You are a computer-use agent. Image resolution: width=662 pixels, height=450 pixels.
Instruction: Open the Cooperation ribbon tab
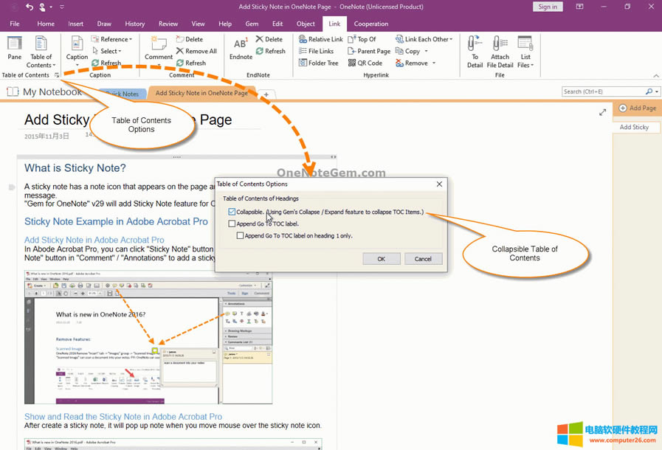click(x=370, y=24)
